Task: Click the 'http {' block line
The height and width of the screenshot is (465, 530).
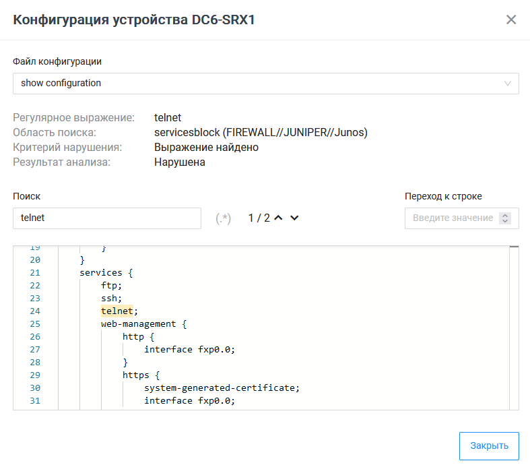Action: (x=138, y=336)
